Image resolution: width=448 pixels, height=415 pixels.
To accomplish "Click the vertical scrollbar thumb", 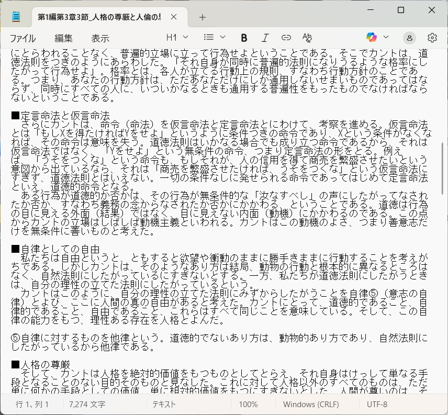I will pyautogui.click(x=443, y=167).
